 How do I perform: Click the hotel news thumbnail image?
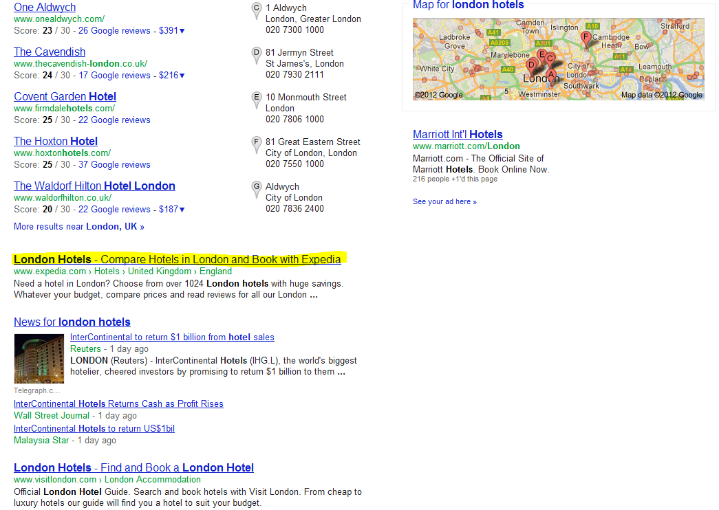pyautogui.click(x=39, y=359)
